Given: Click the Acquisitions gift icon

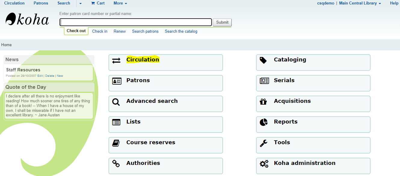Looking at the screenshot, I should 263,102.
